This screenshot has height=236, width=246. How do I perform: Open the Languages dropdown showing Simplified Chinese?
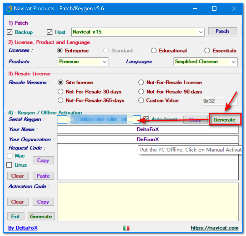(x=233, y=62)
